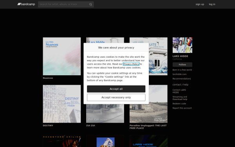This screenshot has height=147, width=235.
Task: Open Streaming and Download help
Action: click(x=180, y=98)
